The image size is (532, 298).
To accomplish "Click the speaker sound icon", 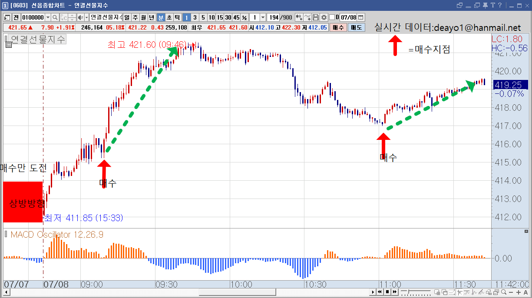I will [80, 17].
